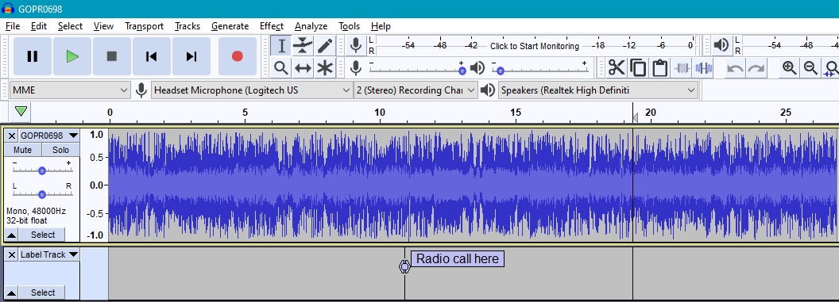Click the playback volume speaker icon
The height and width of the screenshot is (302, 839).
click(477, 67)
